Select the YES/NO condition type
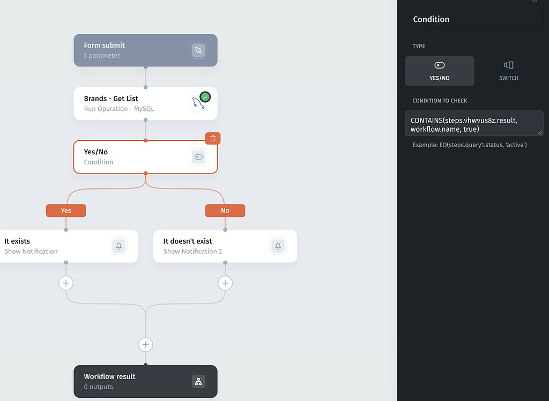This screenshot has height=401, width=549. coord(440,71)
